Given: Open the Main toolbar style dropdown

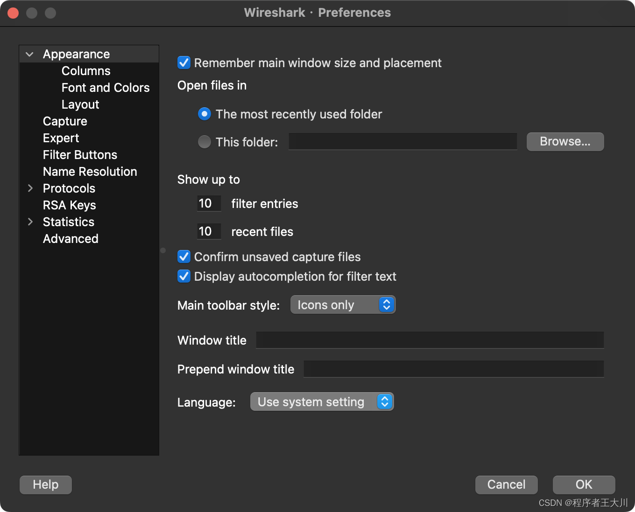Looking at the screenshot, I should point(343,305).
